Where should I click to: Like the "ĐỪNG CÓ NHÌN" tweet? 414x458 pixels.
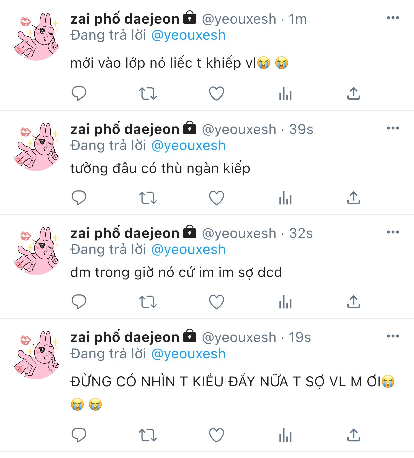coord(216,435)
